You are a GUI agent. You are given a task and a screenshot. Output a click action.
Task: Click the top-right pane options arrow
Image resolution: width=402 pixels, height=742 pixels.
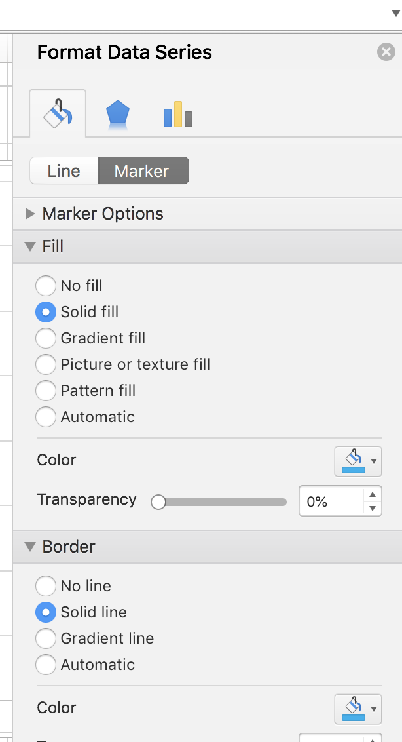click(x=396, y=13)
